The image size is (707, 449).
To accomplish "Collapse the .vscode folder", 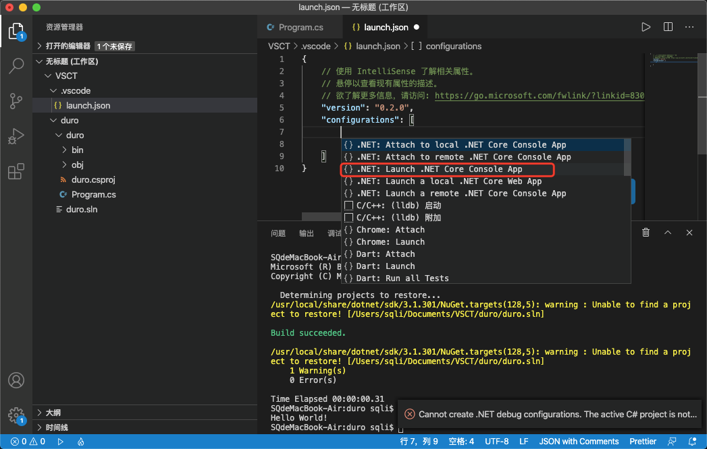I will (x=76, y=90).
